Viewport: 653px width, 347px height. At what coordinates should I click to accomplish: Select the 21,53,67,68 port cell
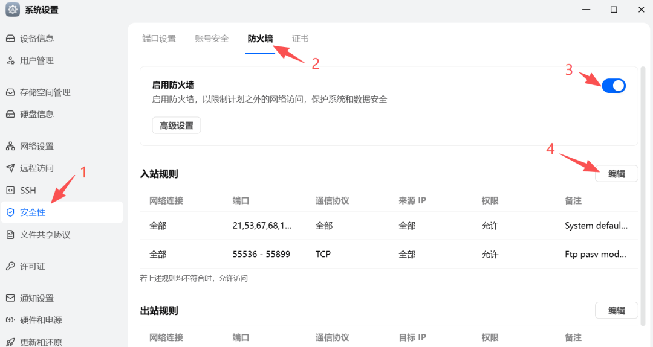coord(262,226)
